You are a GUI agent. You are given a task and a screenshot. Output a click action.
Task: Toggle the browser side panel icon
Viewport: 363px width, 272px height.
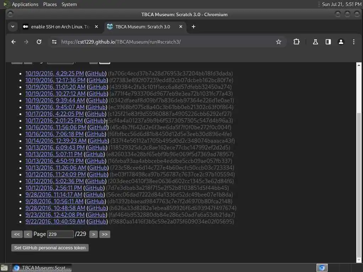click(328, 42)
